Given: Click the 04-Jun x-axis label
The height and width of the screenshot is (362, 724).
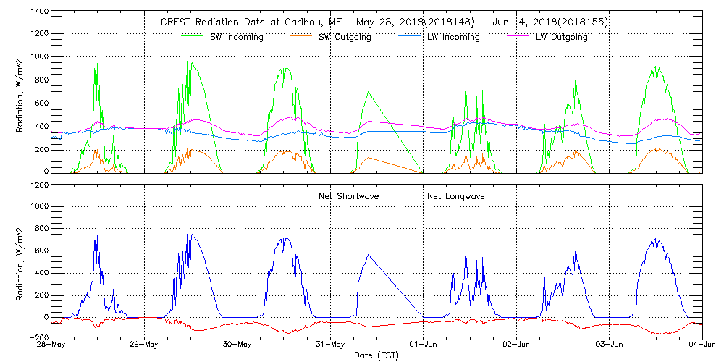Looking at the screenshot, I should coord(701,345).
